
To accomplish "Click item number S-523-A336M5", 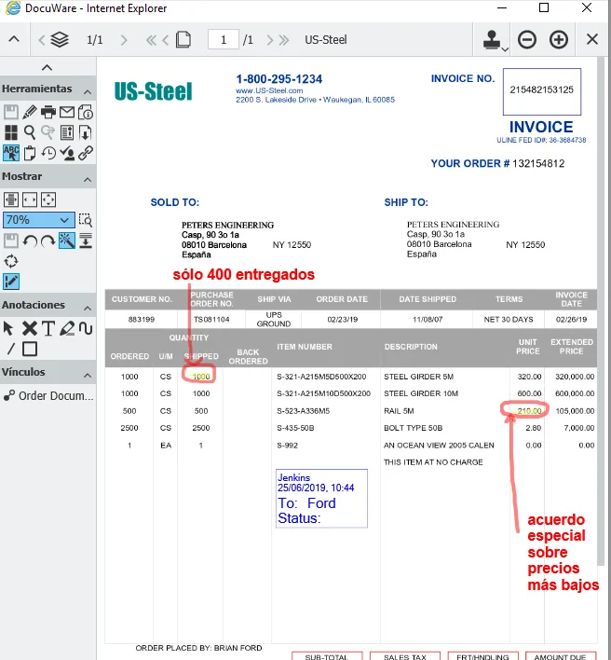I will coord(303,411).
